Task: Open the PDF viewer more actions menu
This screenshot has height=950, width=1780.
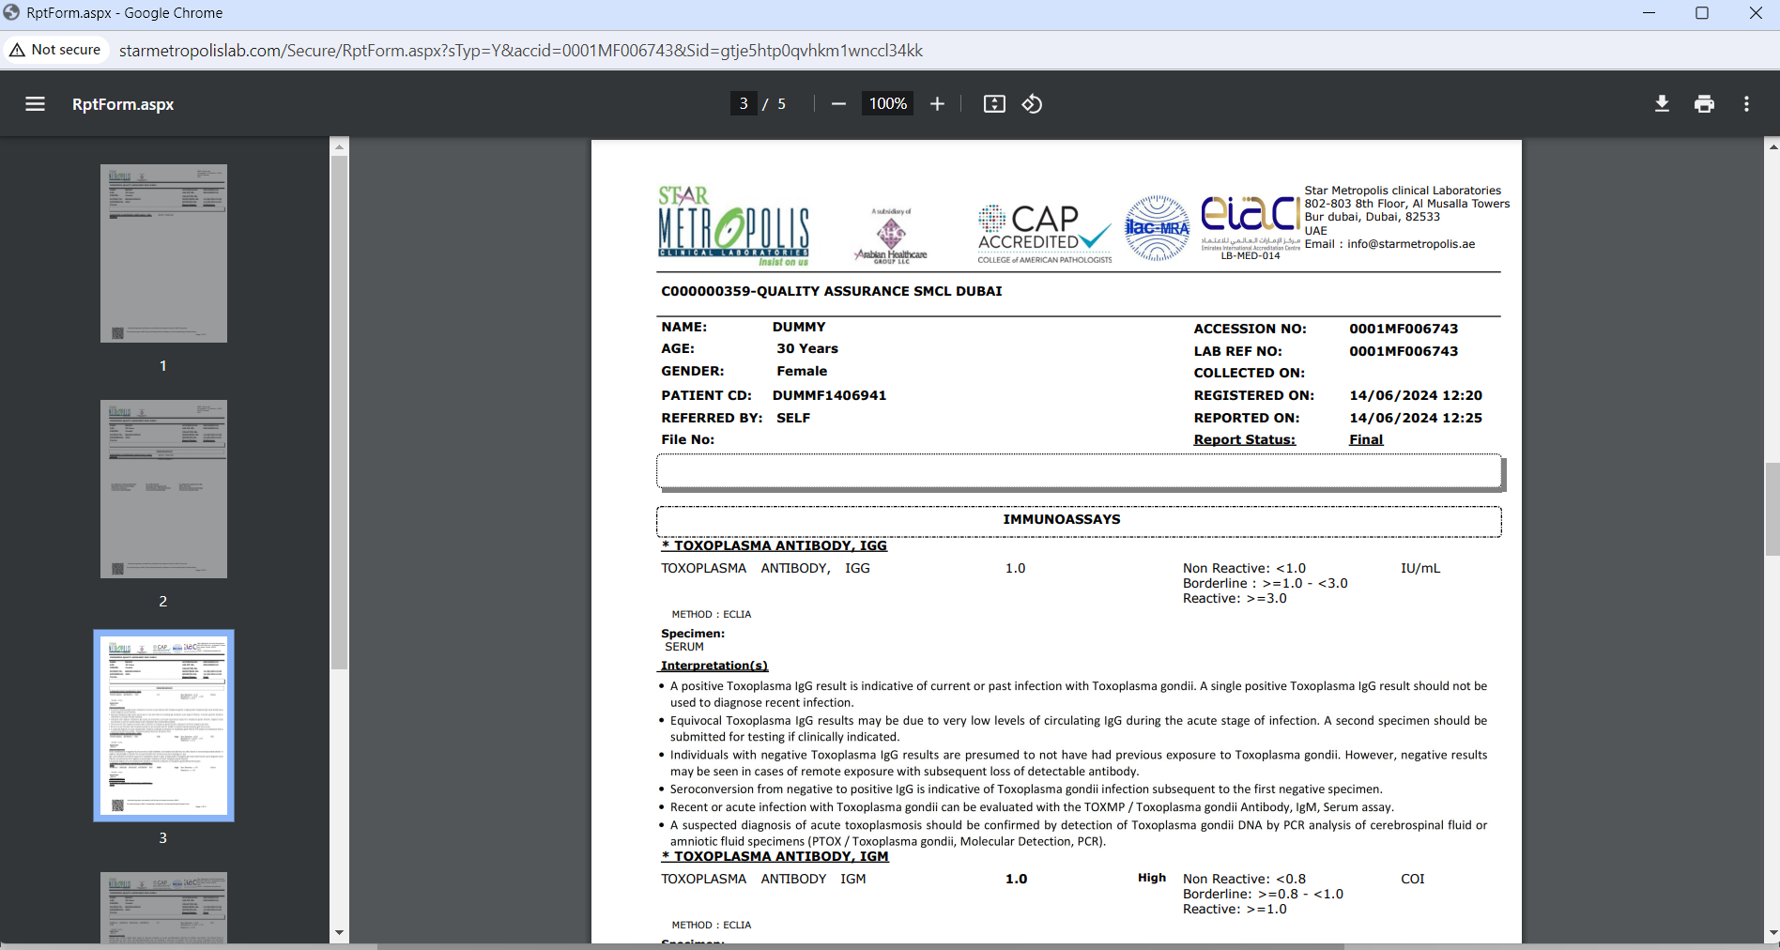Action: pyautogui.click(x=1746, y=104)
